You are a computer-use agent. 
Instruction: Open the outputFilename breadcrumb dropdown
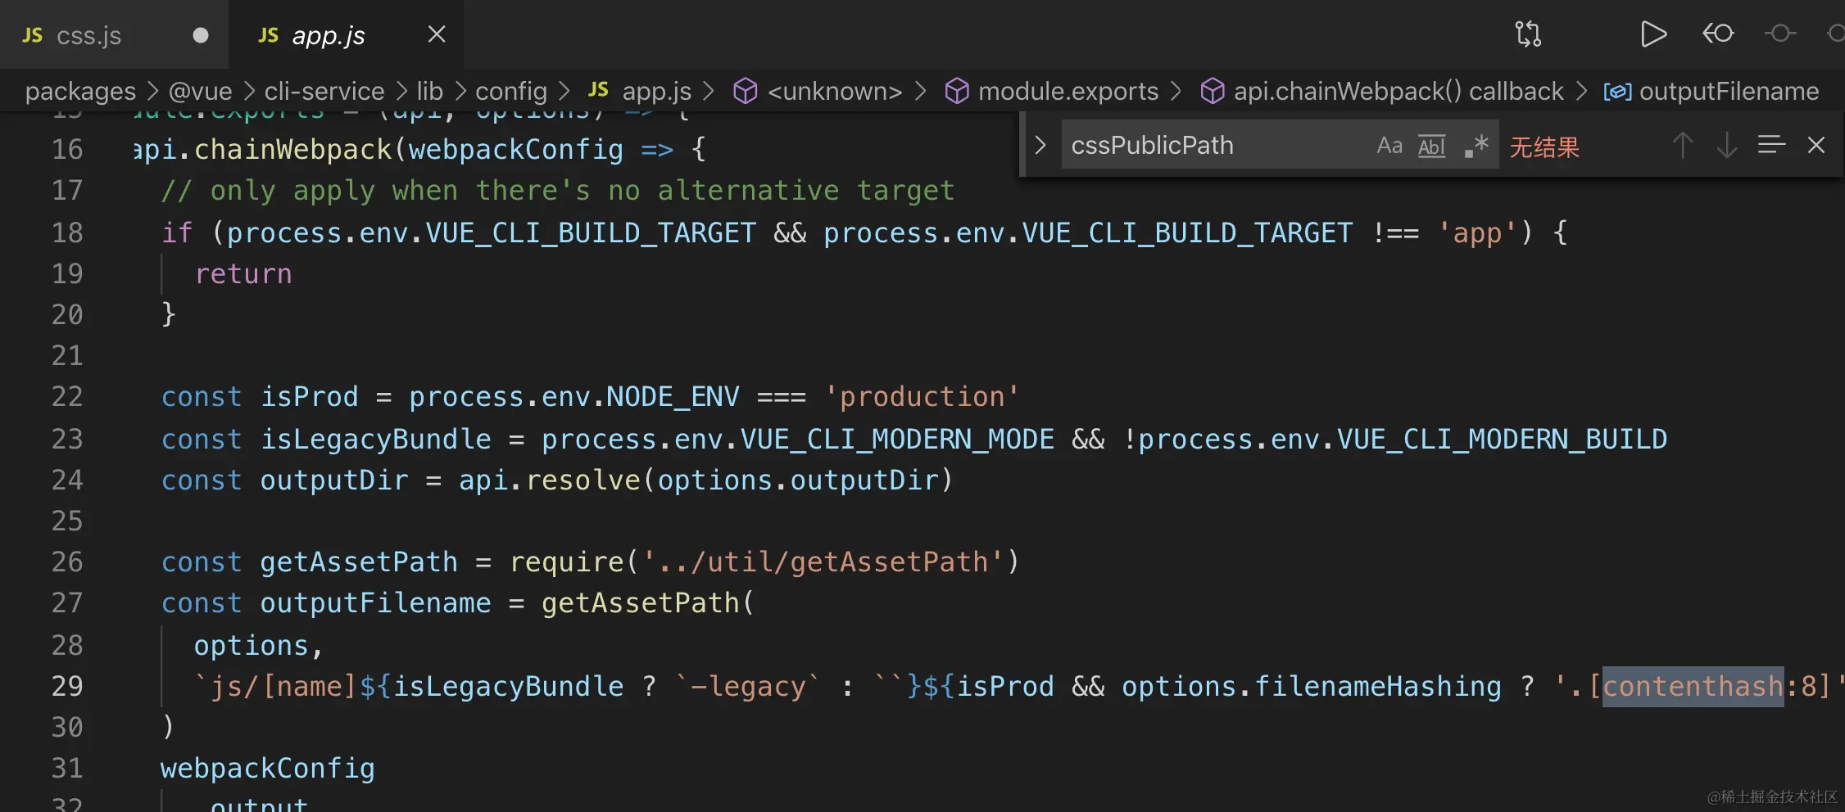(1728, 91)
